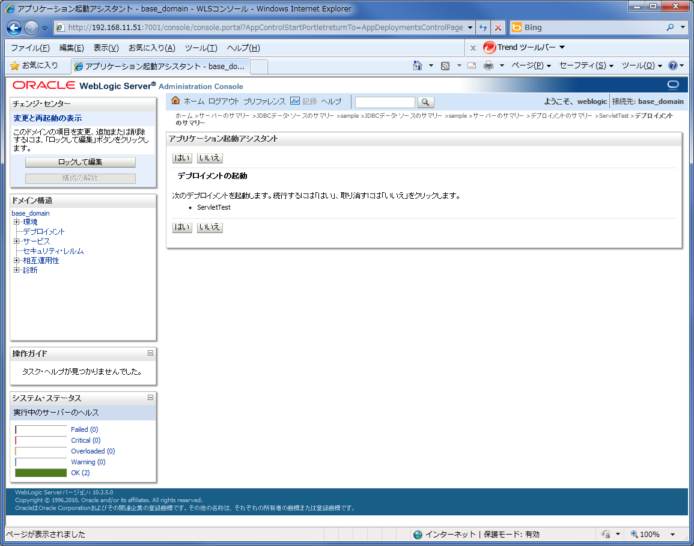This screenshot has height=546, width=694.
Task: Open the ページ(P) dropdown menu
Action: [531, 65]
